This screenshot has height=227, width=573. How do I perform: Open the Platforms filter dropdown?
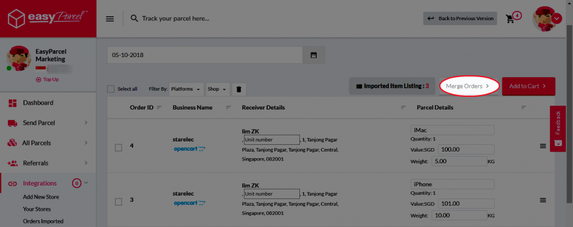(x=186, y=89)
